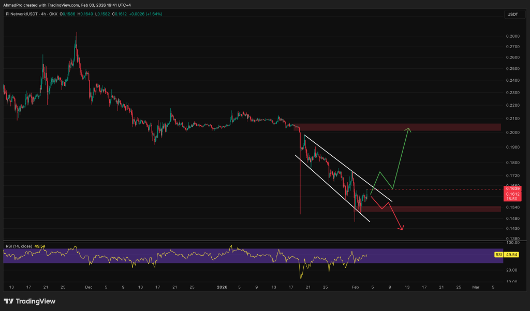Click the red downward projection arrowhead

[402, 228]
